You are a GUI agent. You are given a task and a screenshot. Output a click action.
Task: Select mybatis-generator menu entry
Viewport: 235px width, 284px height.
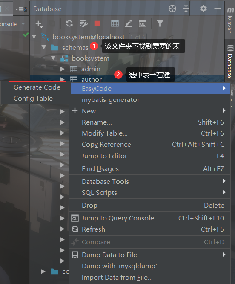tap(111, 100)
